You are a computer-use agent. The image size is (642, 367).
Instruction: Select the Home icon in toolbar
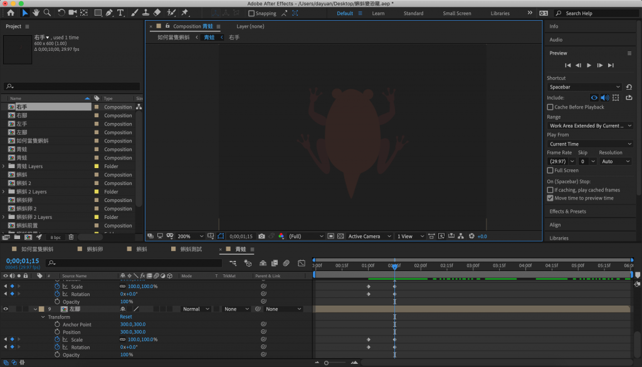point(11,13)
